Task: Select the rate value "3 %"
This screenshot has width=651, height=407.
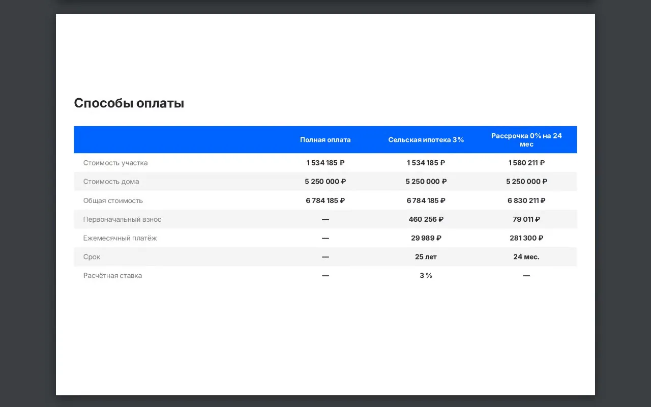Action: [x=426, y=276]
